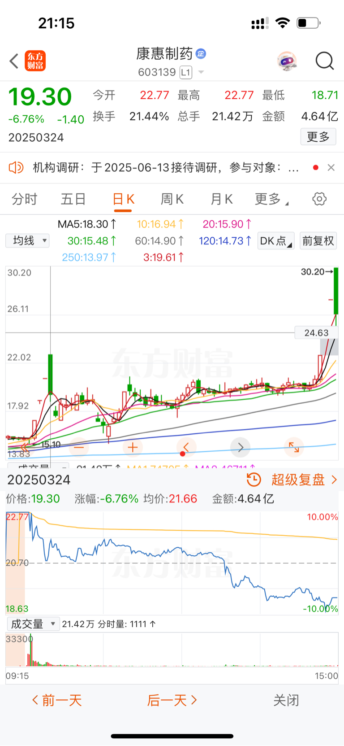344x746 pixels.
Task: Tap 关闭 to close replay panel
Action: pyautogui.click(x=286, y=700)
